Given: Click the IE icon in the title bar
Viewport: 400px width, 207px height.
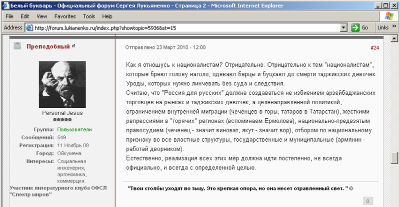Looking at the screenshot, I should point(5,5).
